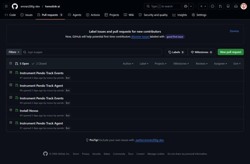This screenshot has width=250, height=164.
Task: Follow the 'discover issues' link
Action: (140, 37)
